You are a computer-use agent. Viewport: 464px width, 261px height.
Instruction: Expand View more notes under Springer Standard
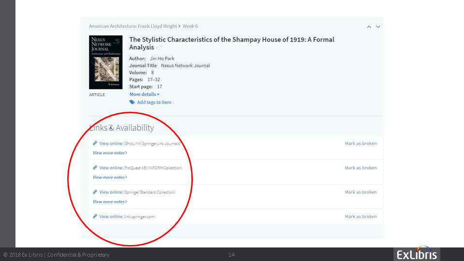(110, 202)
